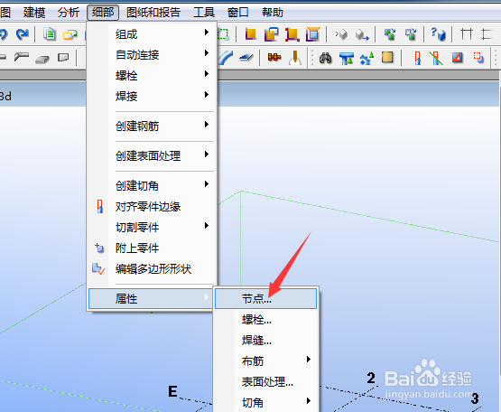The width and height of the screenshot is (501, 412).
Task: Open 表面处理... properties from the submenu
Action: click(x=265, y=381)
